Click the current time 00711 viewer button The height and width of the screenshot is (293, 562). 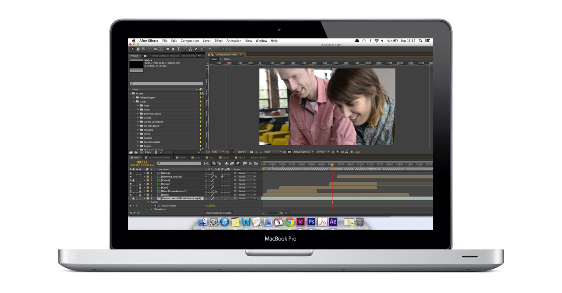(x=242, y=152)
